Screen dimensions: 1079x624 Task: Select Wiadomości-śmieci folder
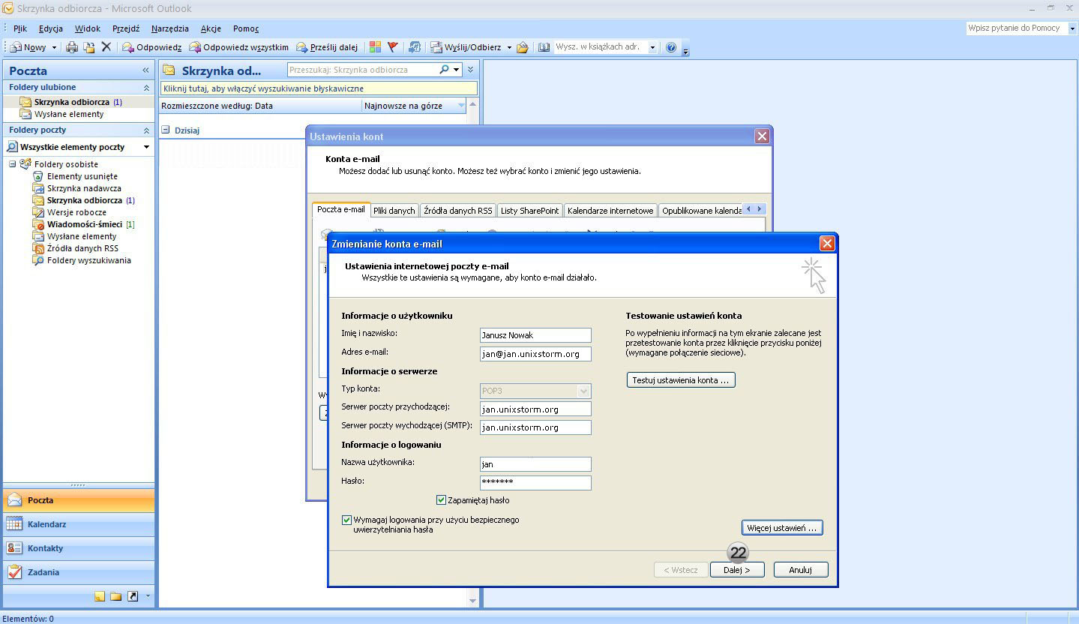click(85, 224)
